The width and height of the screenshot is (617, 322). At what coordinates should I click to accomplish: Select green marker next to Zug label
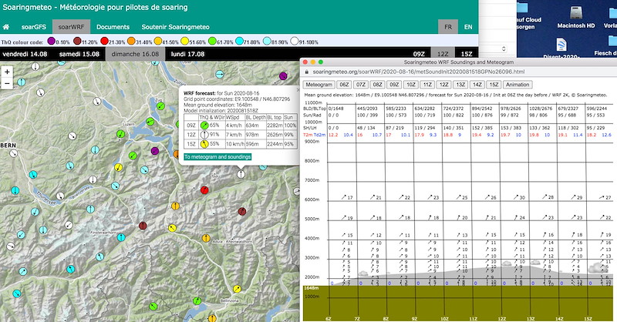pos(160,106)
